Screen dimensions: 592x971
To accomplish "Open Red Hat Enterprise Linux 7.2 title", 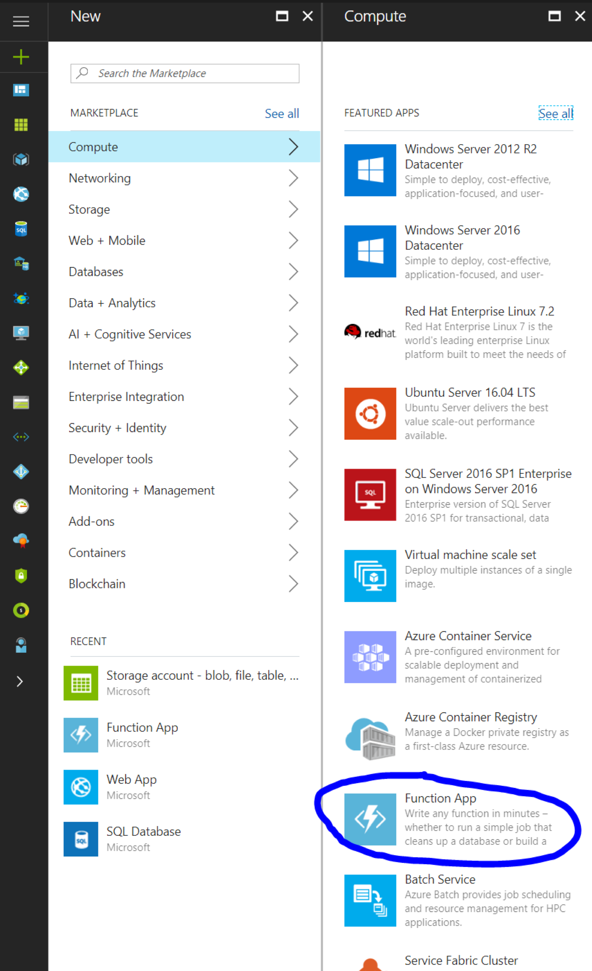I will point(479,311).
